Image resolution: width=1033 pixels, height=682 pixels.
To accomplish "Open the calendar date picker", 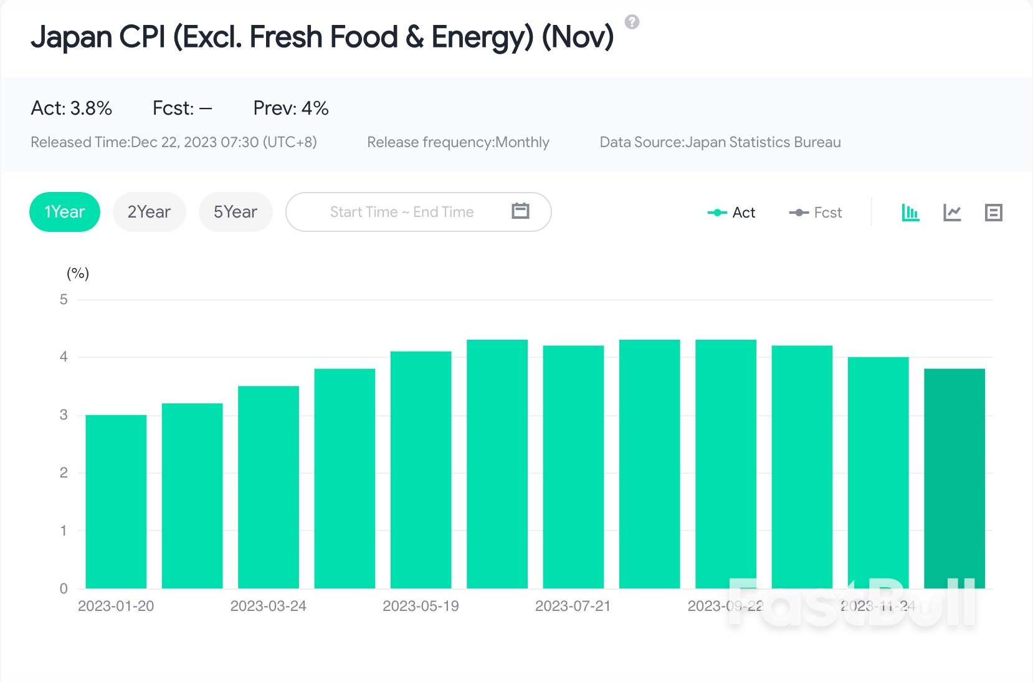I will tap(521, 211).
